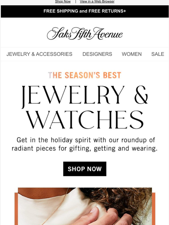Go to the Designers menu item
Screen dimensions: 169x225
point(97,54)
